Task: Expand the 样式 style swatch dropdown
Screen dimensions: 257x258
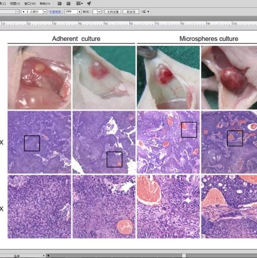Action: click(99, 12)
